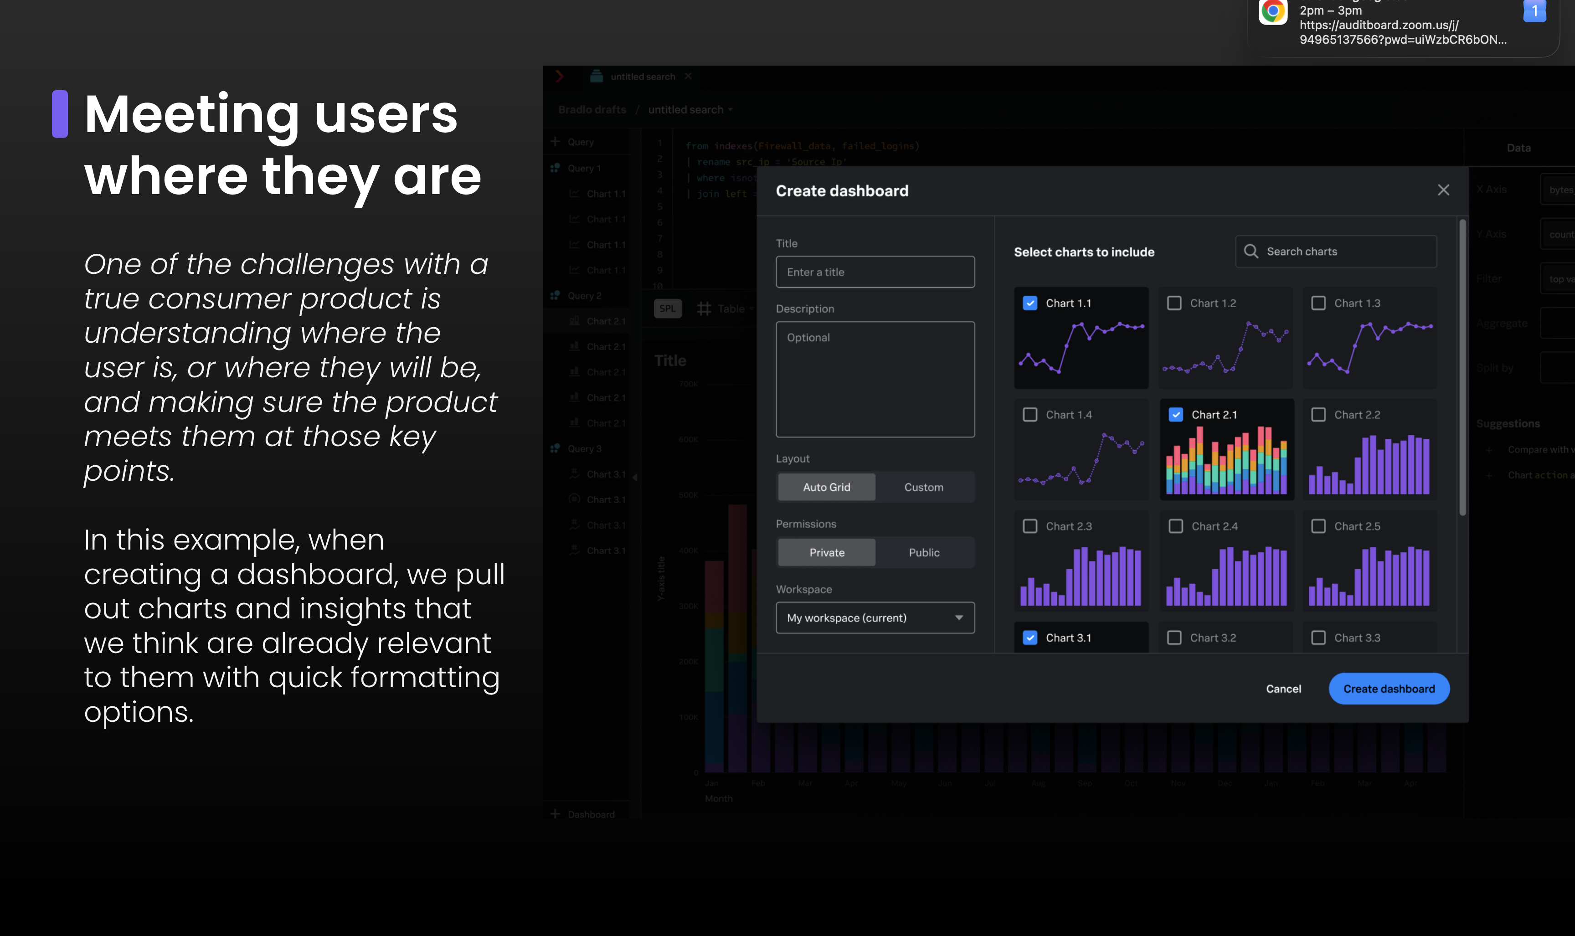The image size is (1575, 936).
Task: Click the Title input field
Action: coord(875,272)
